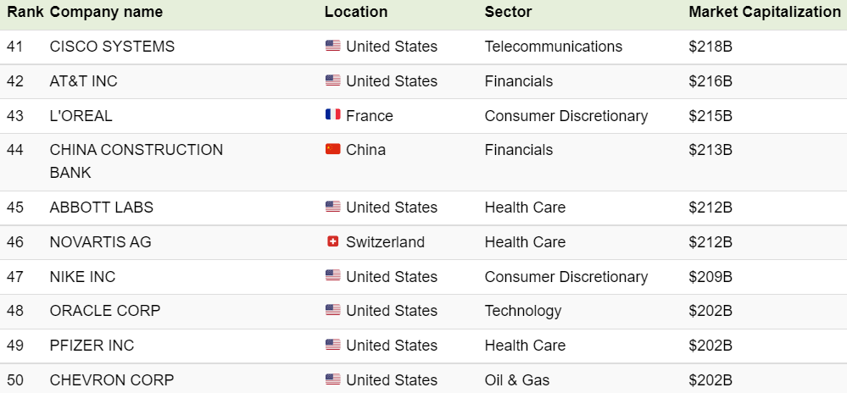The height and width of the screenshot is (393, 847).
Task: Click the Market Capitalization header
Action: pos(765,12)
